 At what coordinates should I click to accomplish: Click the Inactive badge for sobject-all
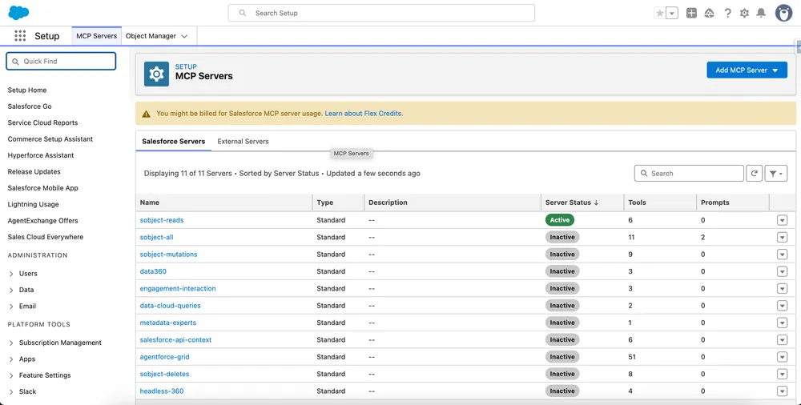[x=562, y=238]
